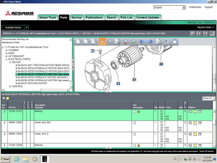Image resolution: width=217 pixels, height=163 pixels.
Task: Open the Search tab
Action: 112,17
